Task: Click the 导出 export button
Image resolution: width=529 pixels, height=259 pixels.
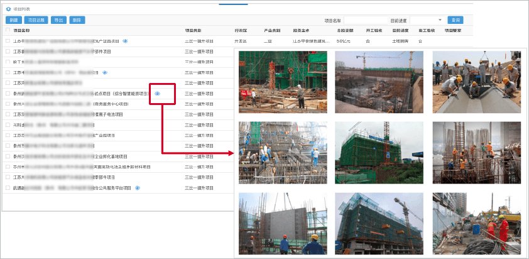Action: pyautogui.click(x=58, y=21)
